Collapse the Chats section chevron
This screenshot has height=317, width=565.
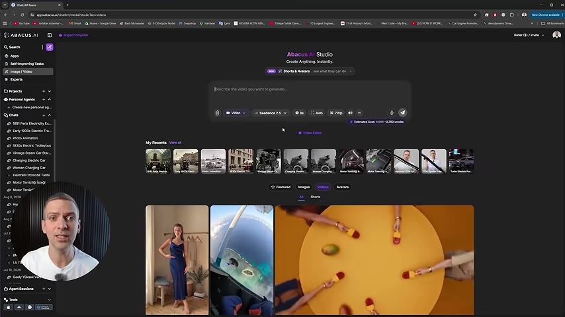pos(50,115)
